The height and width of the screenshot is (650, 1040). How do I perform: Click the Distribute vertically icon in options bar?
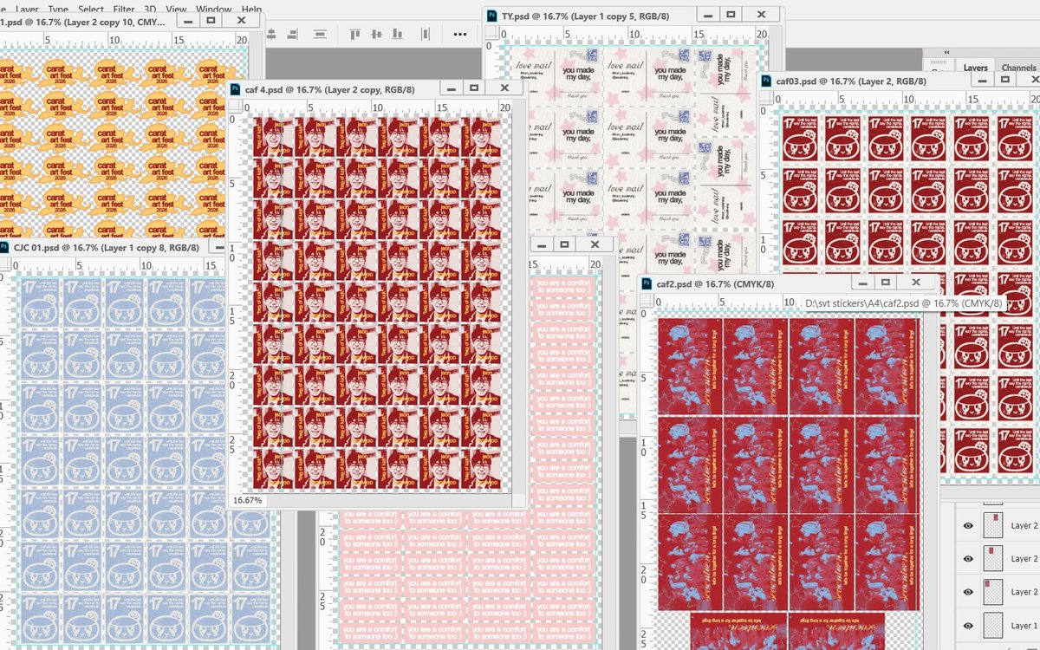tap(320, 34)
